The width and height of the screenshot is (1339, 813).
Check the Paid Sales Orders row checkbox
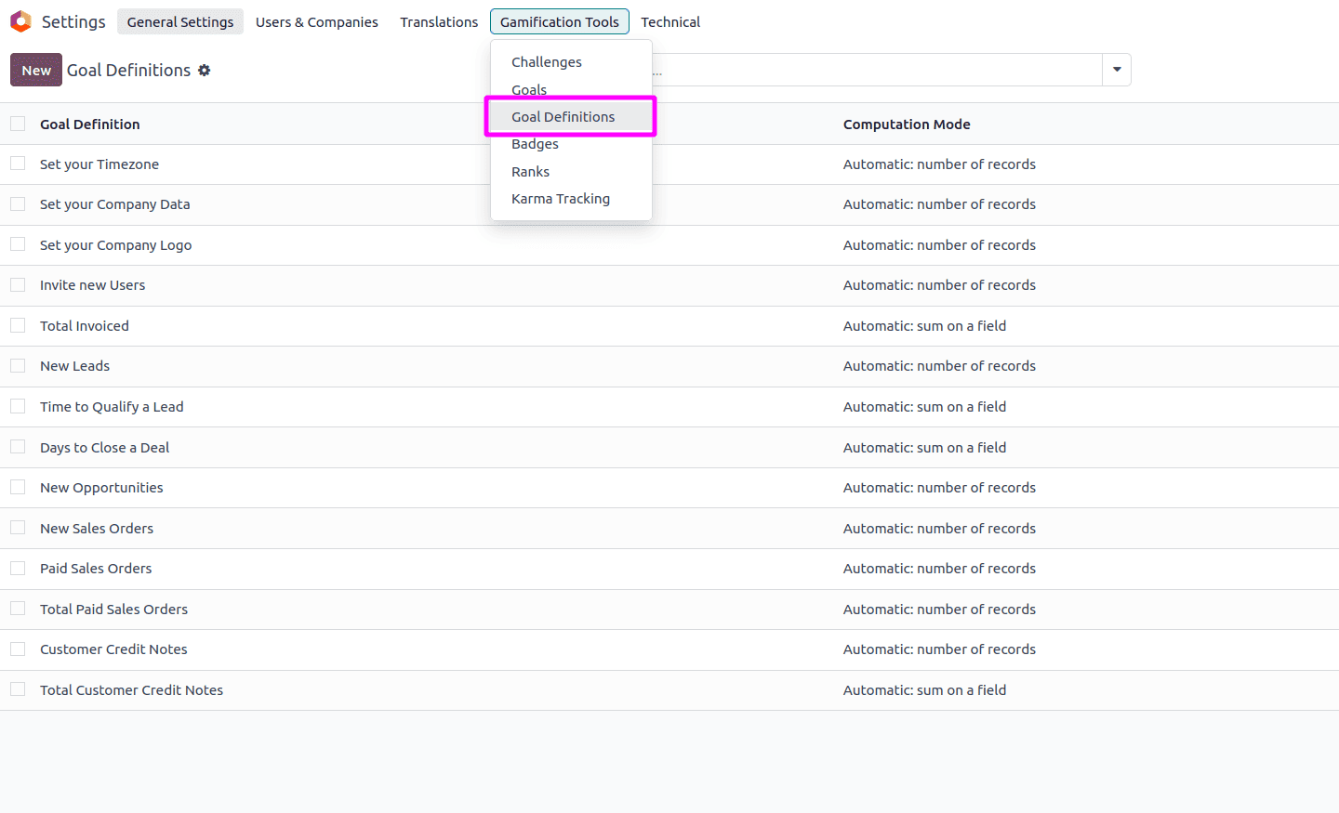click(x=17, y=568)
